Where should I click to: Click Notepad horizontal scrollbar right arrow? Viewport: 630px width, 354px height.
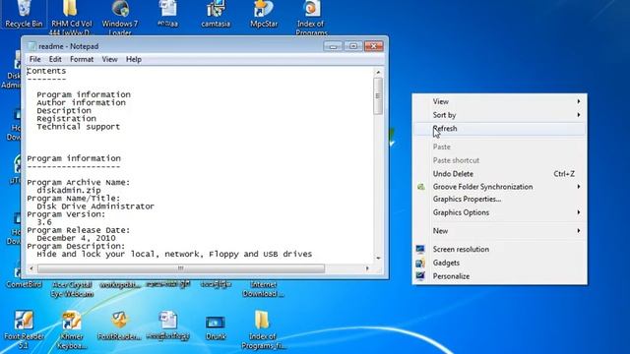click(x=367, y=268)
